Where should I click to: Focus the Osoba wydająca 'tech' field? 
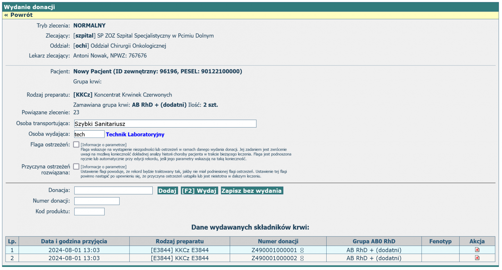click(x=89, y=134)
